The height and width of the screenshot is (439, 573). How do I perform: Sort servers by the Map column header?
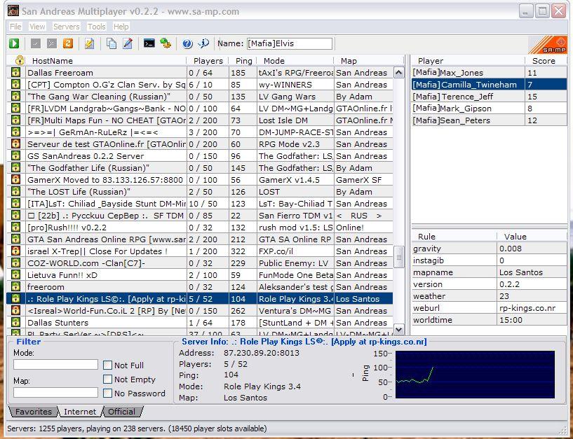pyautogui.click(x=369, y=61)
